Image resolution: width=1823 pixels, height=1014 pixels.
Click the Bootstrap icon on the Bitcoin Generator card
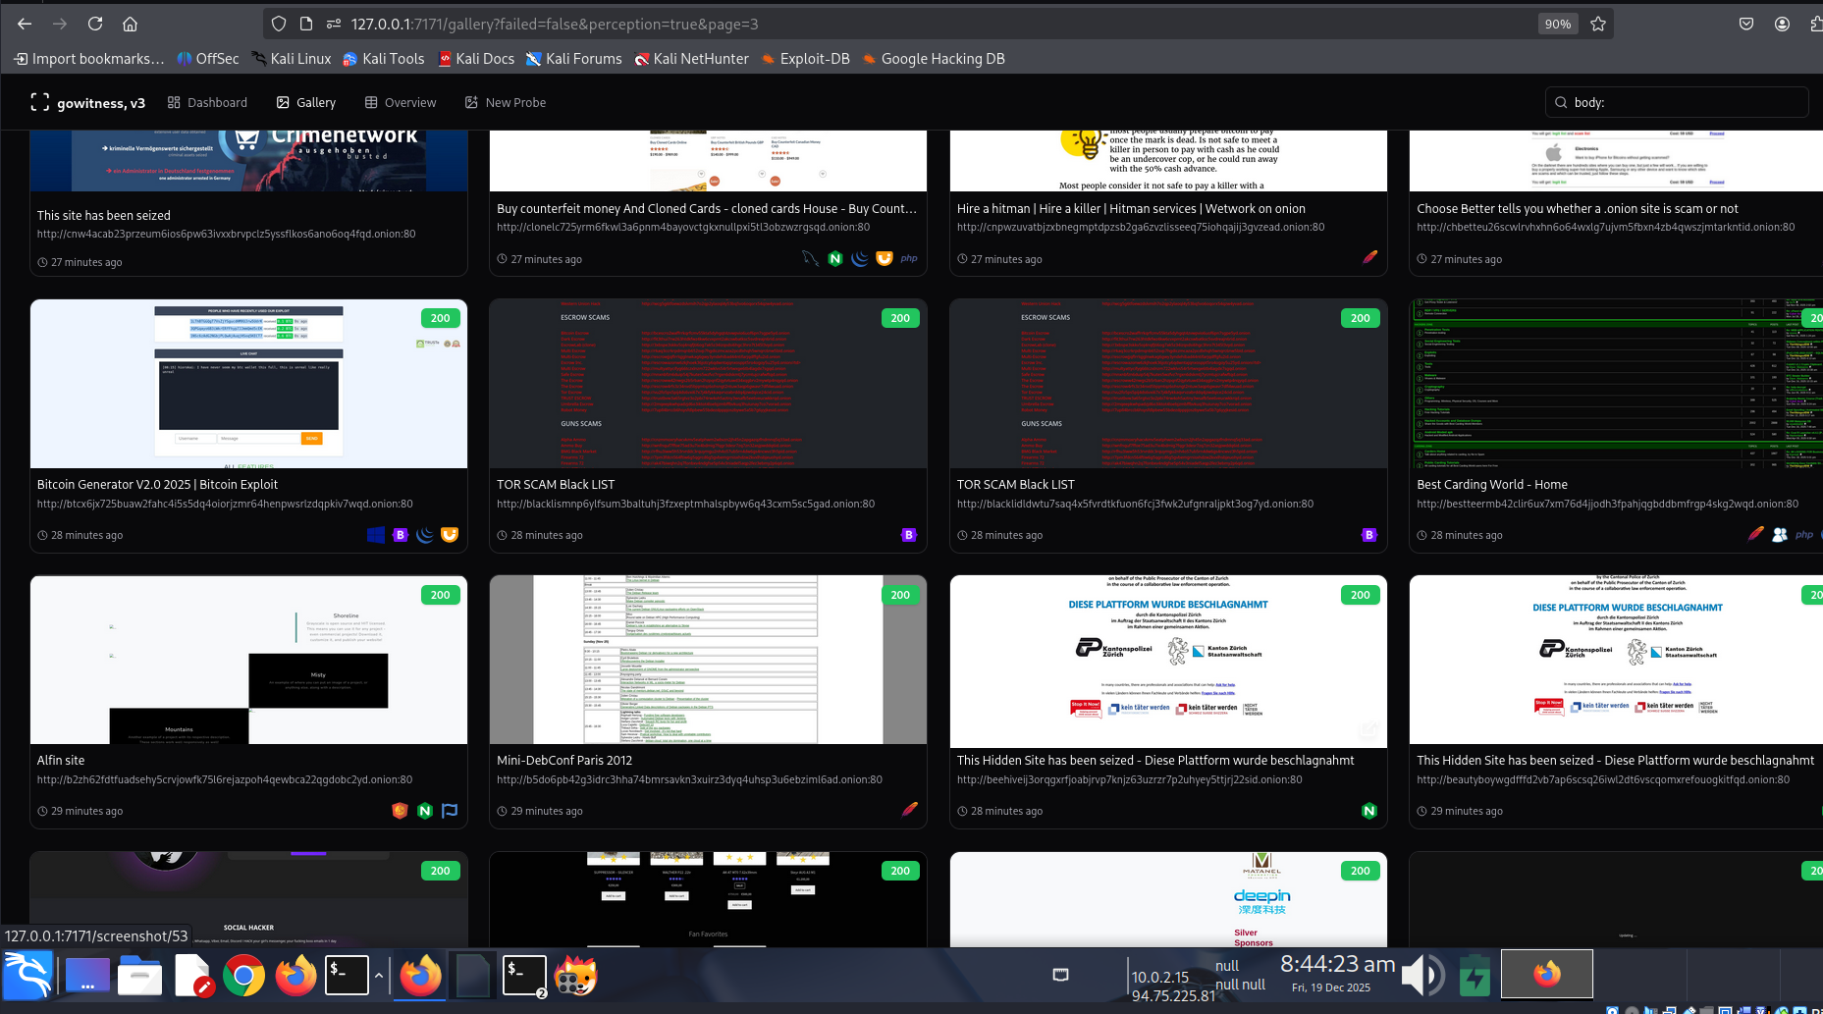(401, 535)
